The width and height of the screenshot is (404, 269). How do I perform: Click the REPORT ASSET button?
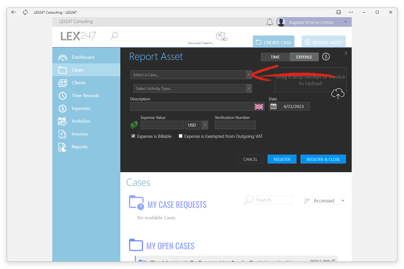[324, 42]
